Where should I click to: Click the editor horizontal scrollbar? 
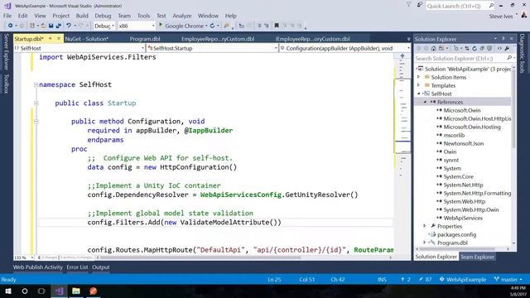click(200, 257)
